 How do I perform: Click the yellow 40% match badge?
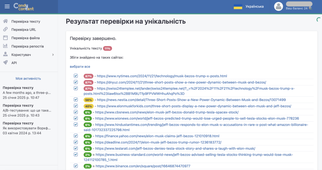88,106
